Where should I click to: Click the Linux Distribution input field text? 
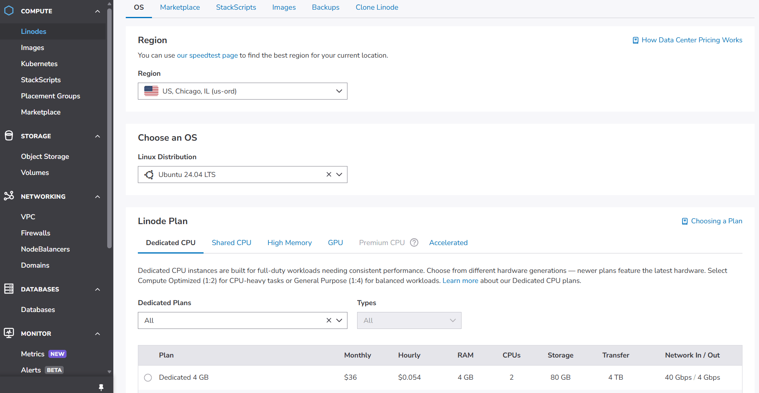[x=187, y=175]
